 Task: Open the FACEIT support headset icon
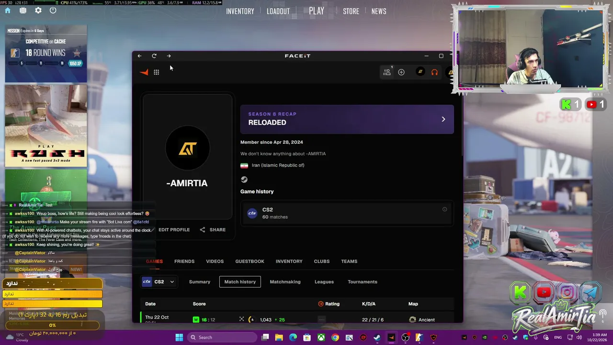point(434,72)
